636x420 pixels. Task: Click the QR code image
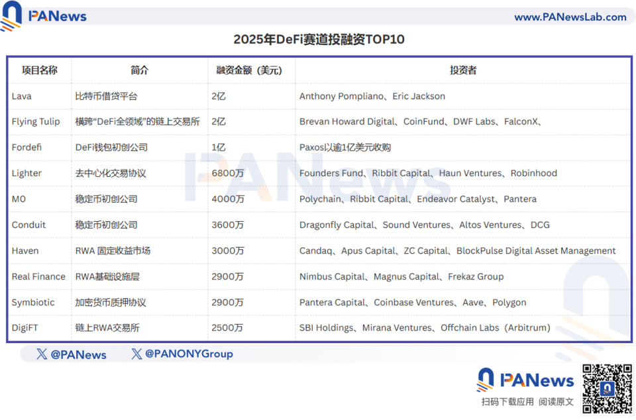pyautogui.click(x=607, y=388)
